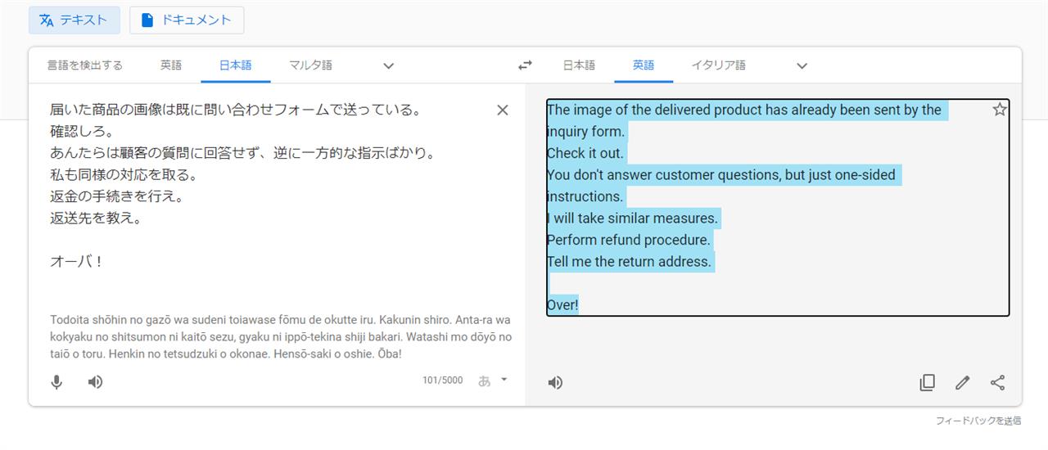
Task: Listen to the Japanese source text
Action: (x=95, y=382)
